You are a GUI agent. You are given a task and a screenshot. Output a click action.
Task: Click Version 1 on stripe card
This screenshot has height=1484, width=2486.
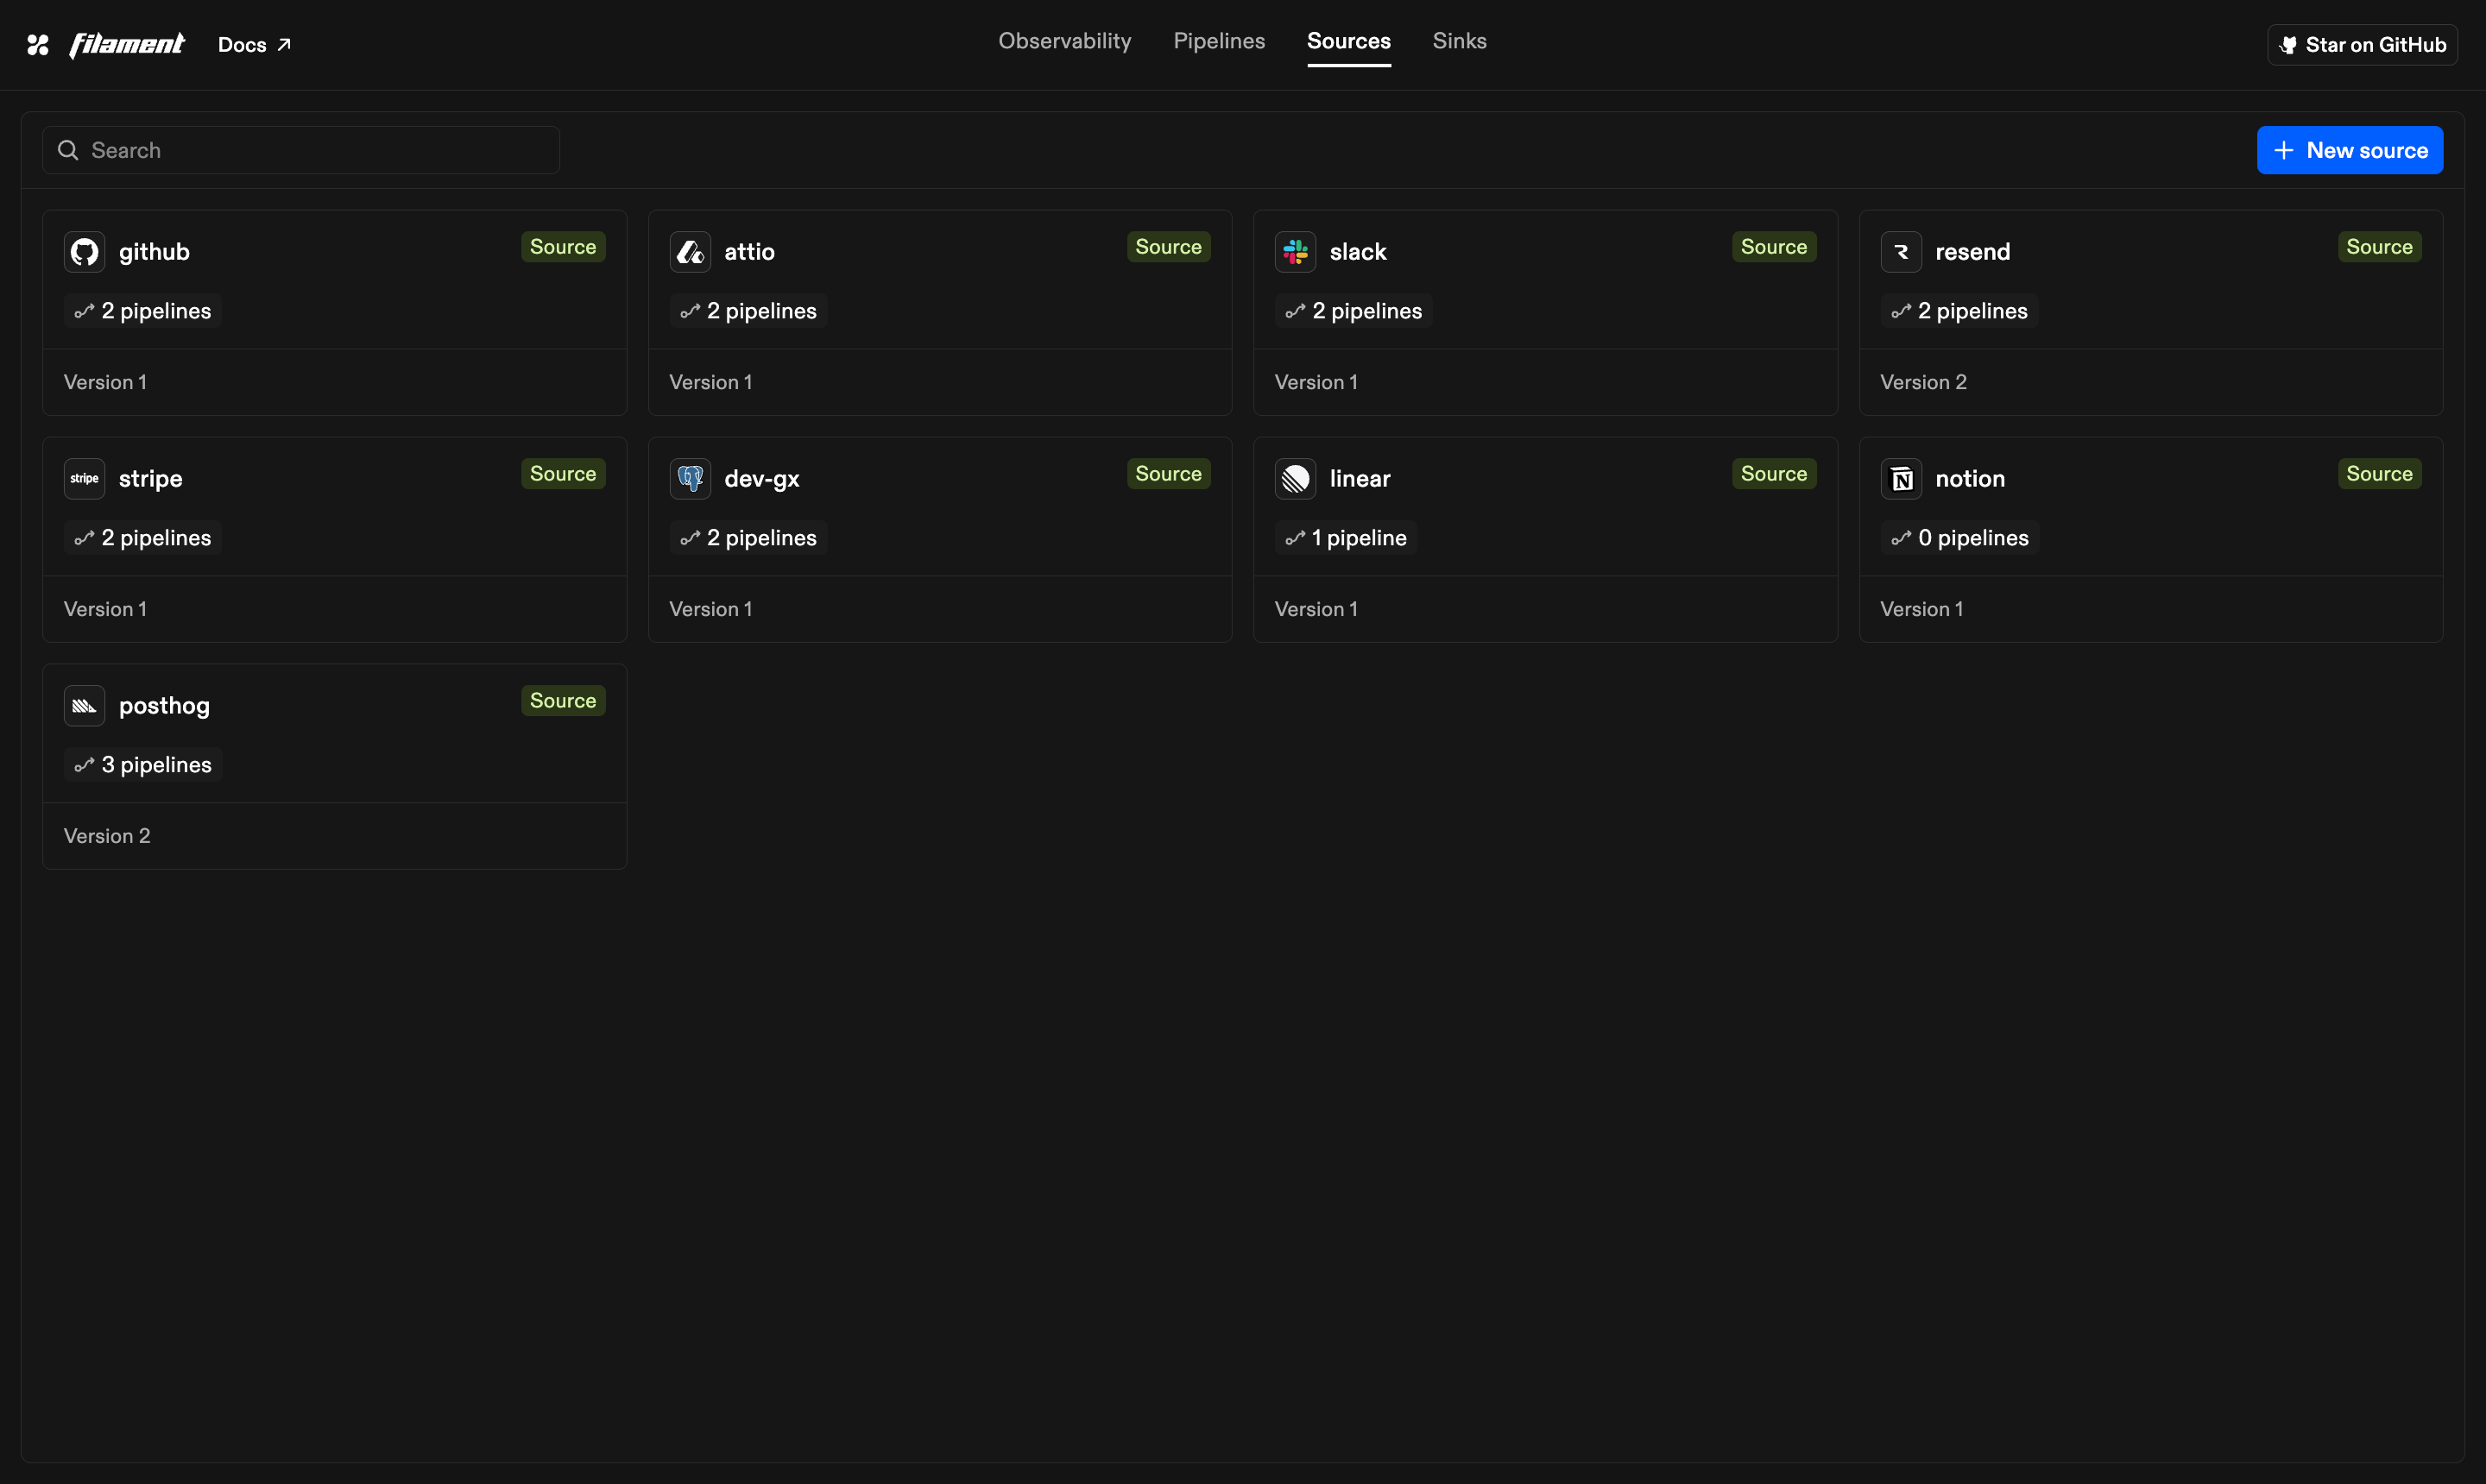coord(105,609)
